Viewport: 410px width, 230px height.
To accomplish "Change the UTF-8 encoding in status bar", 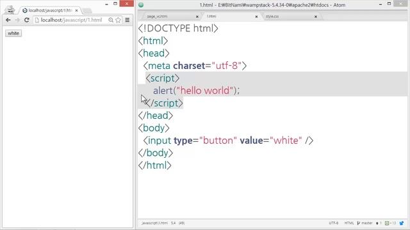I will (333, 223).
